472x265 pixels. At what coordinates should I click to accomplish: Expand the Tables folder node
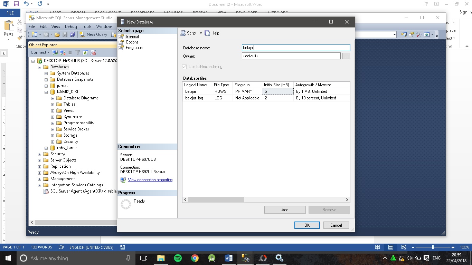[53, 104]
